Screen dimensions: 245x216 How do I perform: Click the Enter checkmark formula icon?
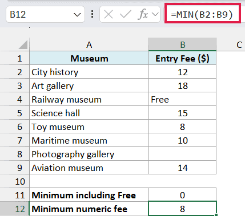(125, 14)
